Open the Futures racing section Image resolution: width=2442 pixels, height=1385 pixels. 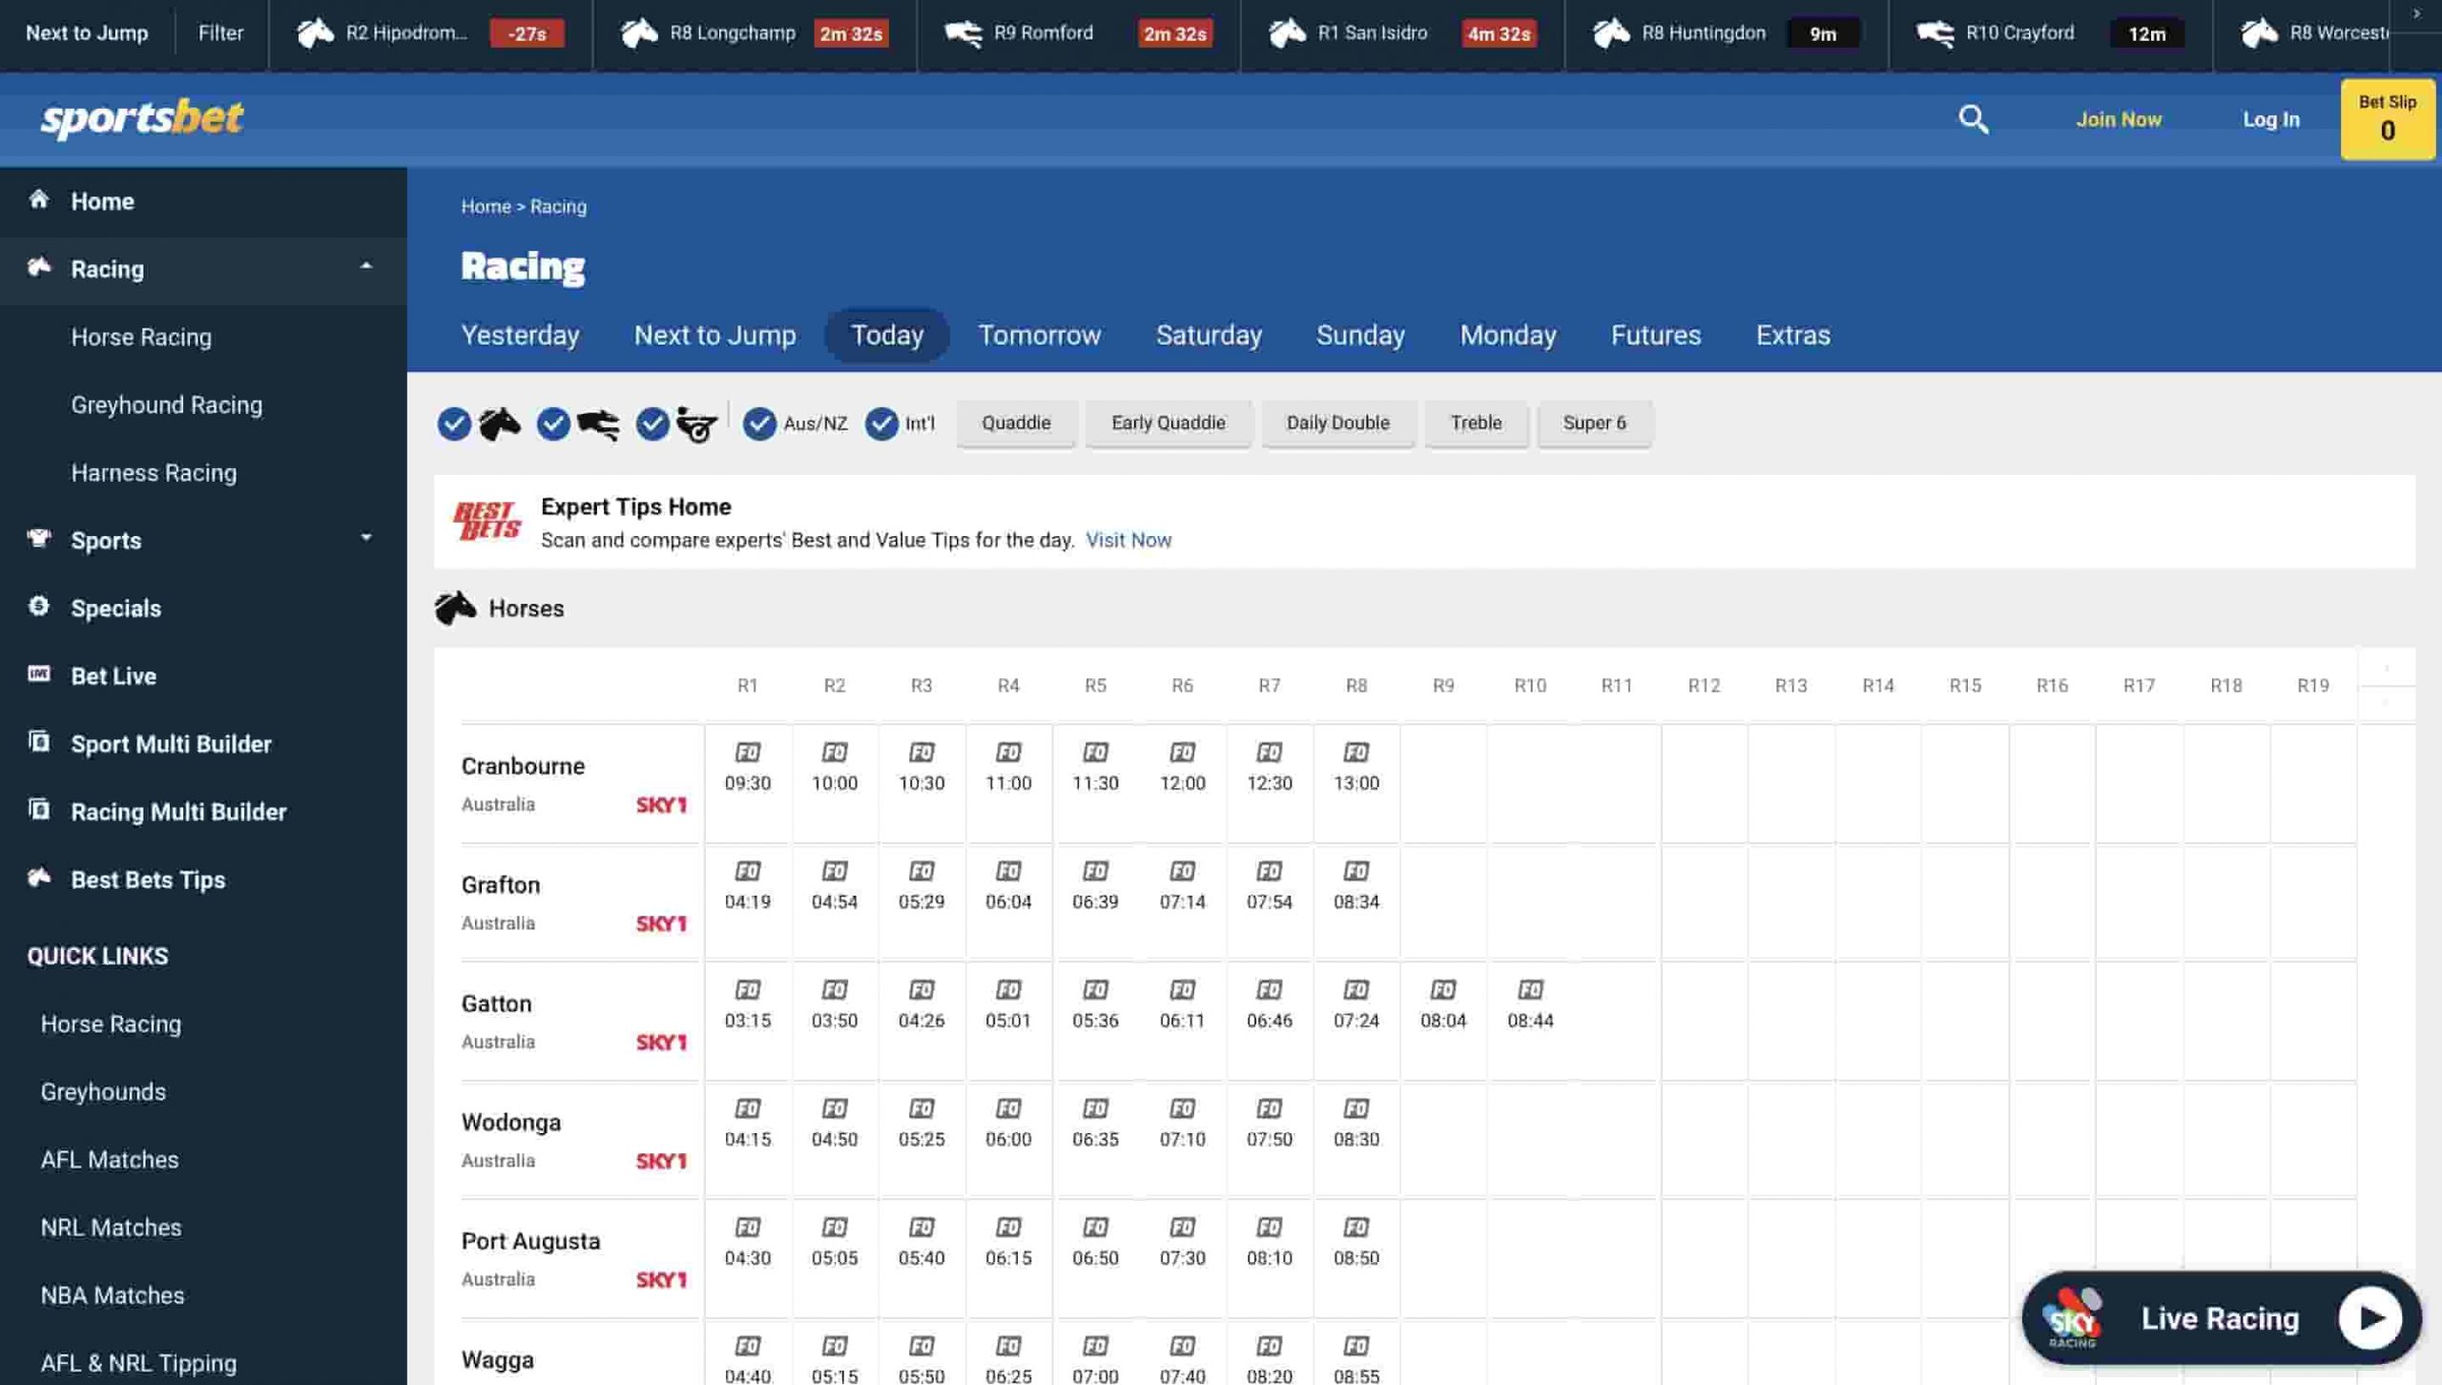point(1657,334)
